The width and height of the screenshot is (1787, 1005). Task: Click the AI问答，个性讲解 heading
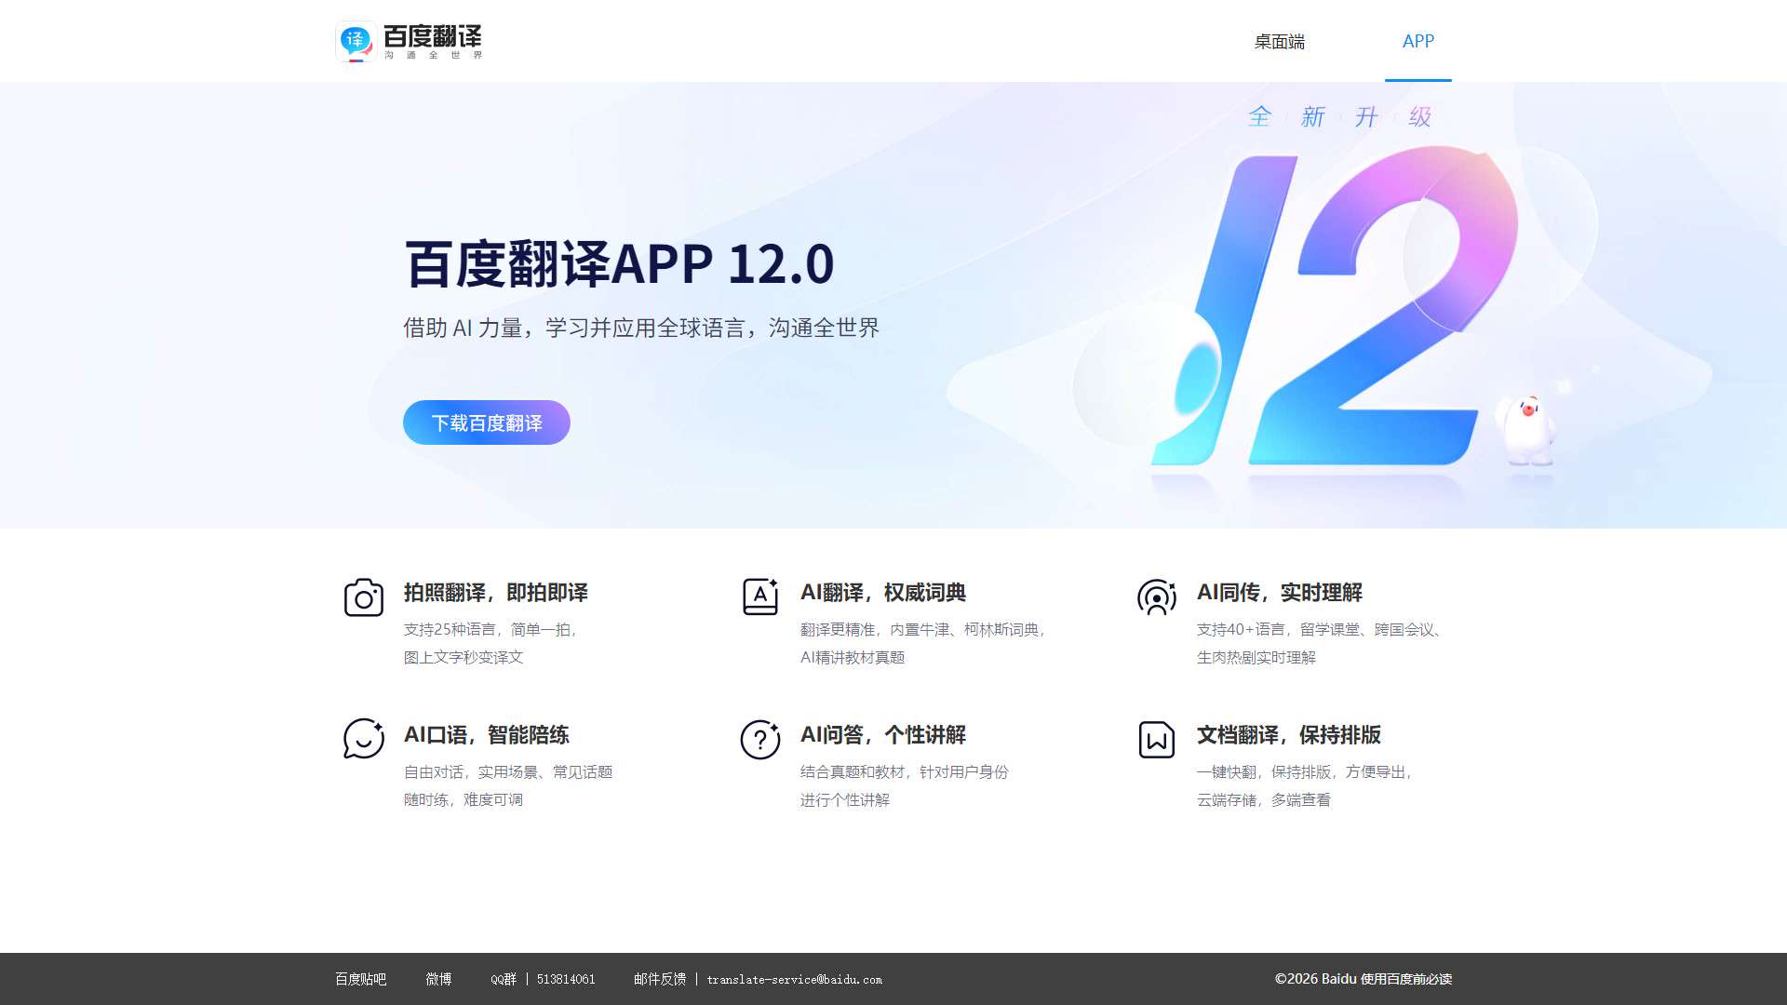(883, 735)
